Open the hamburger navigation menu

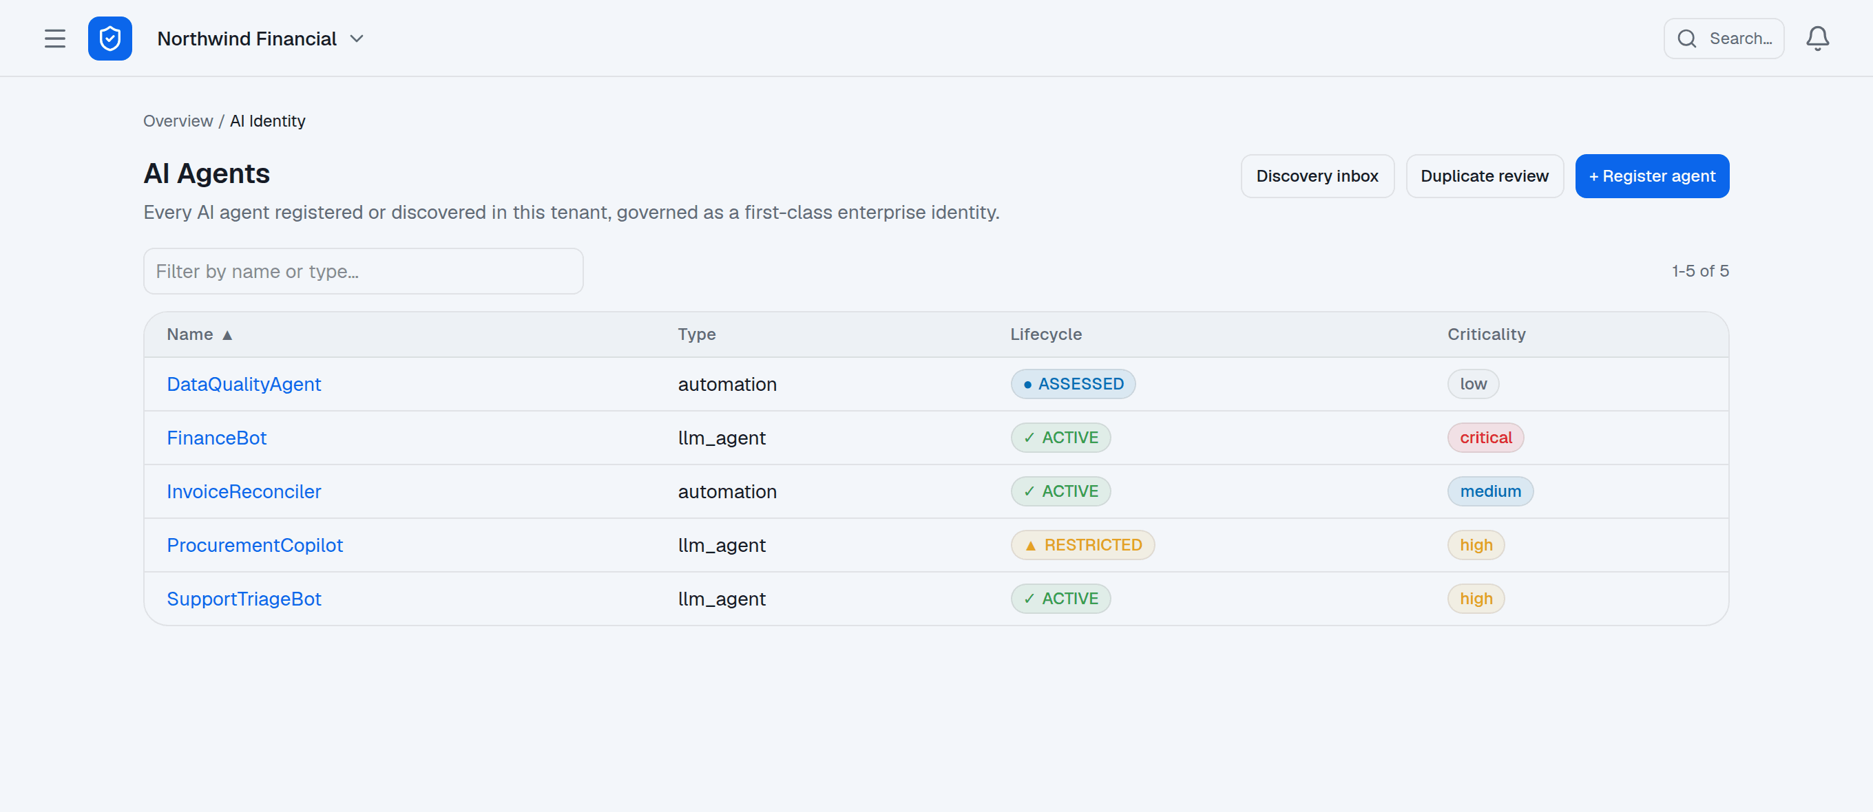tap(54, 39)
